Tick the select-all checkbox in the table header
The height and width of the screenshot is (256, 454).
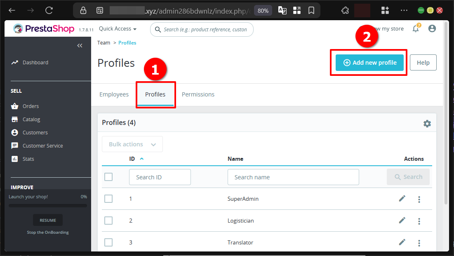tap(108, 176)
